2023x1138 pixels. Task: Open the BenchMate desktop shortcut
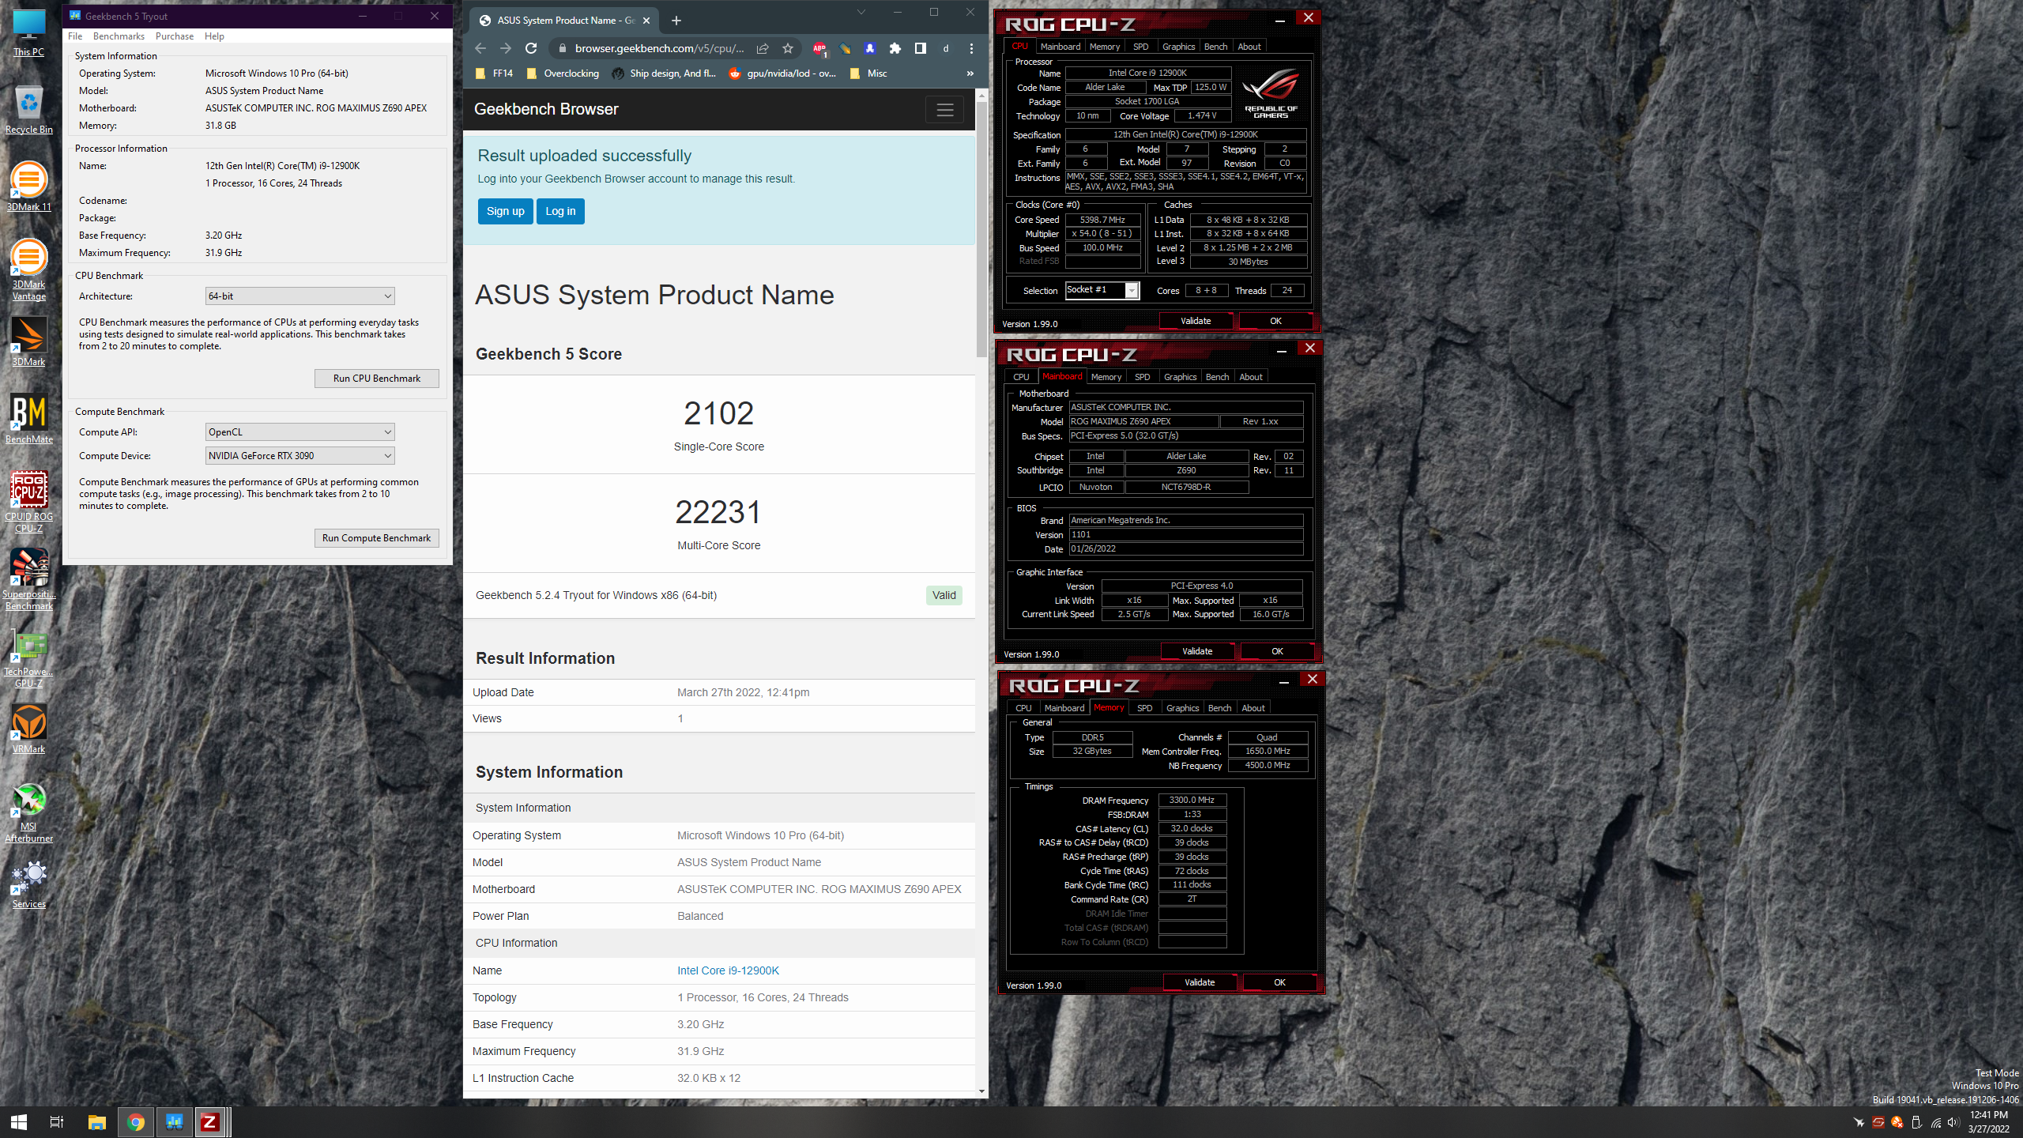29,419
